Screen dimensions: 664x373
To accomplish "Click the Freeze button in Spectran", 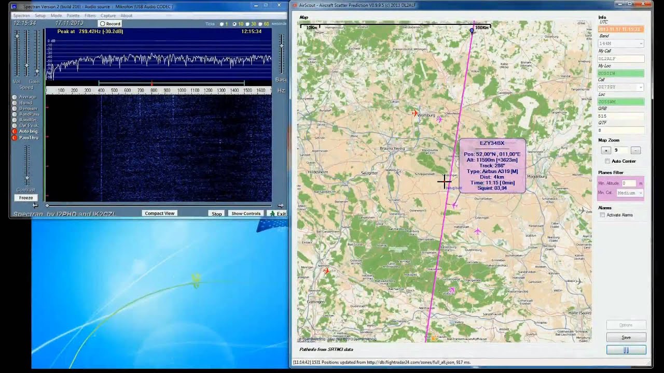I will (x=26, y=197).
